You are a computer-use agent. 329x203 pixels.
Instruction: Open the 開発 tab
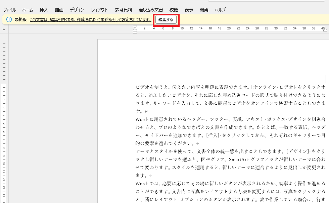pos(204,10)
